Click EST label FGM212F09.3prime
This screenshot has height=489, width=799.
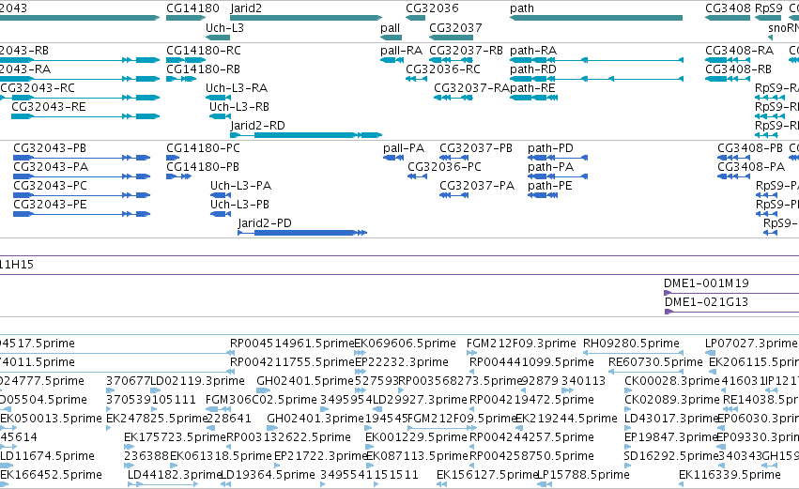pos(521,344)
